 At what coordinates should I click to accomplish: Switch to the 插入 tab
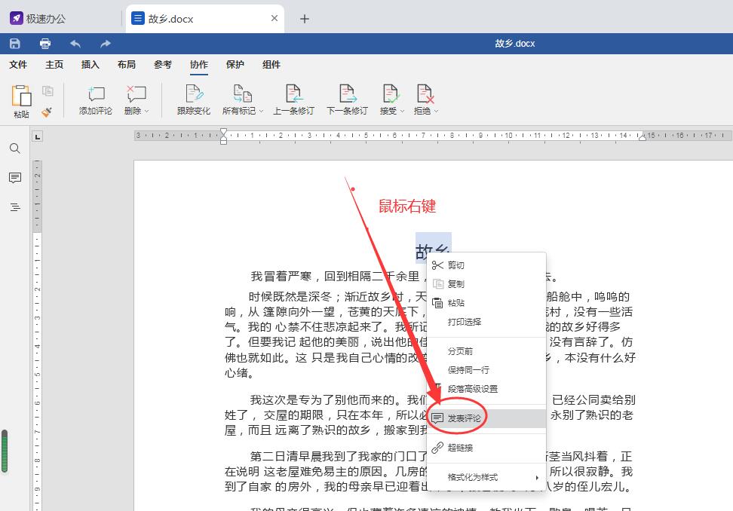90,65
